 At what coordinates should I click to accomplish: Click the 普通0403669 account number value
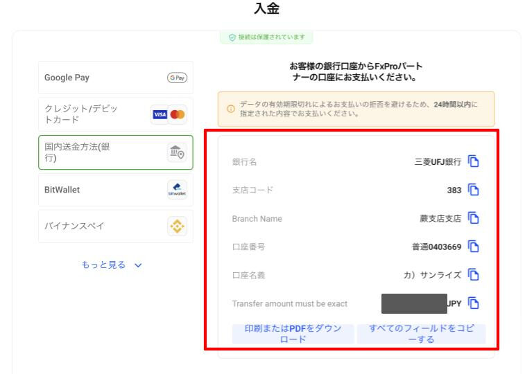pos(437,247)
